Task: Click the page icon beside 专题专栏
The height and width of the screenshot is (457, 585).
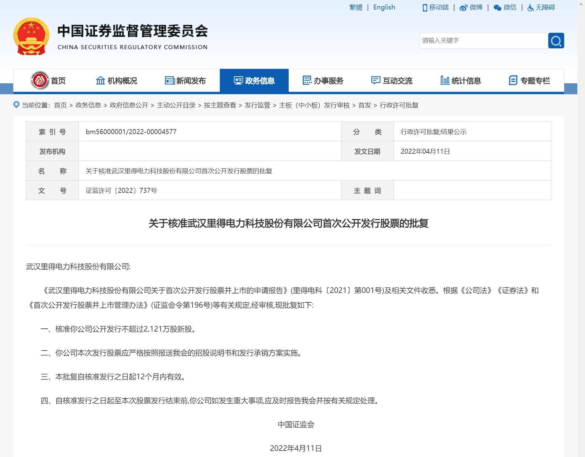Action: point(513,81)
